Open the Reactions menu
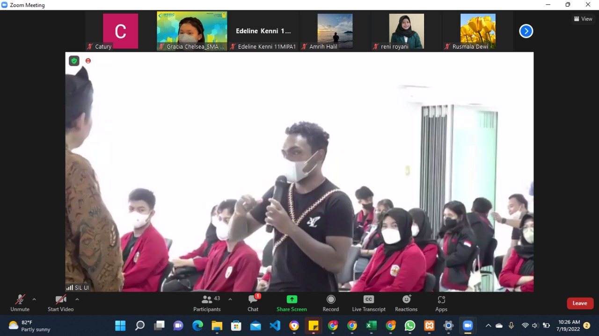 tap(406, 303)
